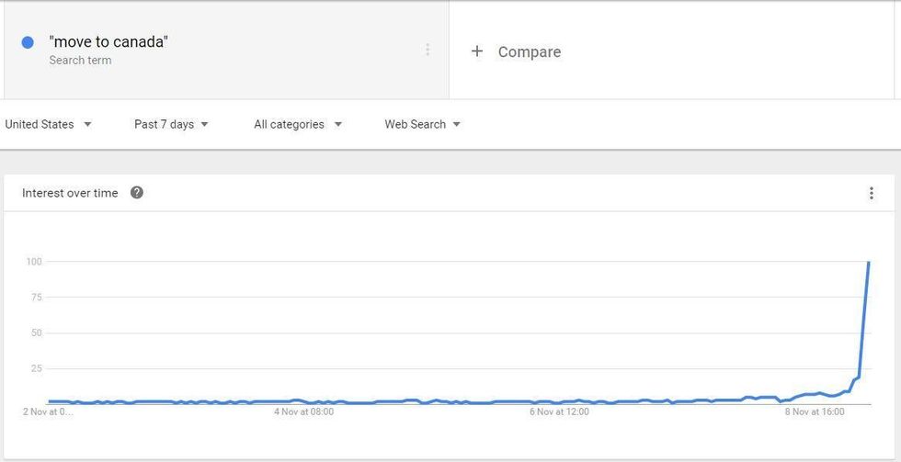Select the 8 Nov at 16:00 axis label
The height and width of the screenshot is (462, 901).
pos(815,412)
